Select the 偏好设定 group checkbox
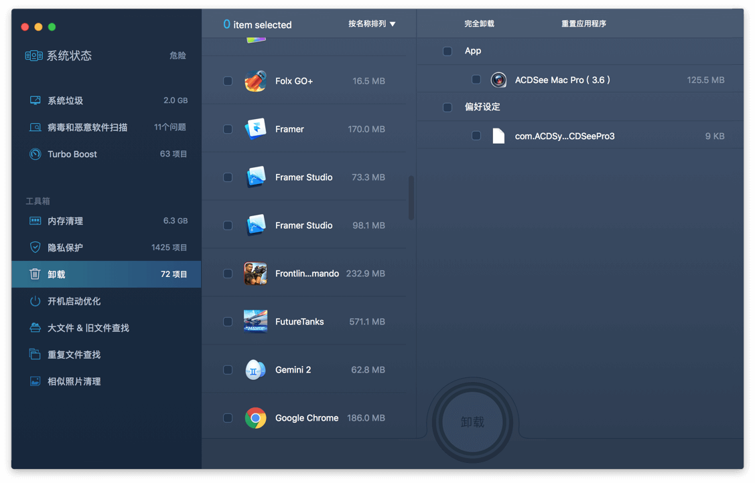755x483 pixels. (x=448, y=107)
